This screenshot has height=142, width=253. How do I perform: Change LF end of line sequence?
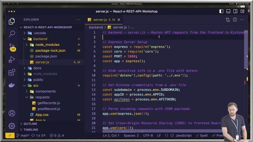pyautogui.click(x=159, y=135)
